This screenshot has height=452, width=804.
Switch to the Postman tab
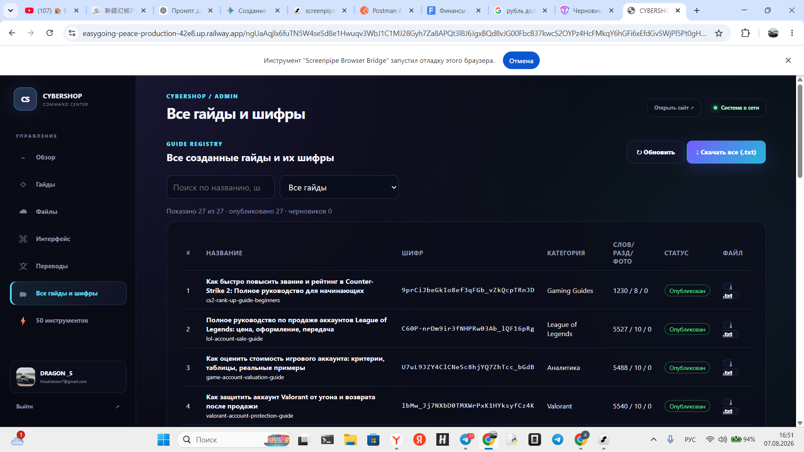387,10
